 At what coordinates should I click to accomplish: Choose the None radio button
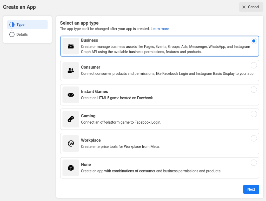254,163
